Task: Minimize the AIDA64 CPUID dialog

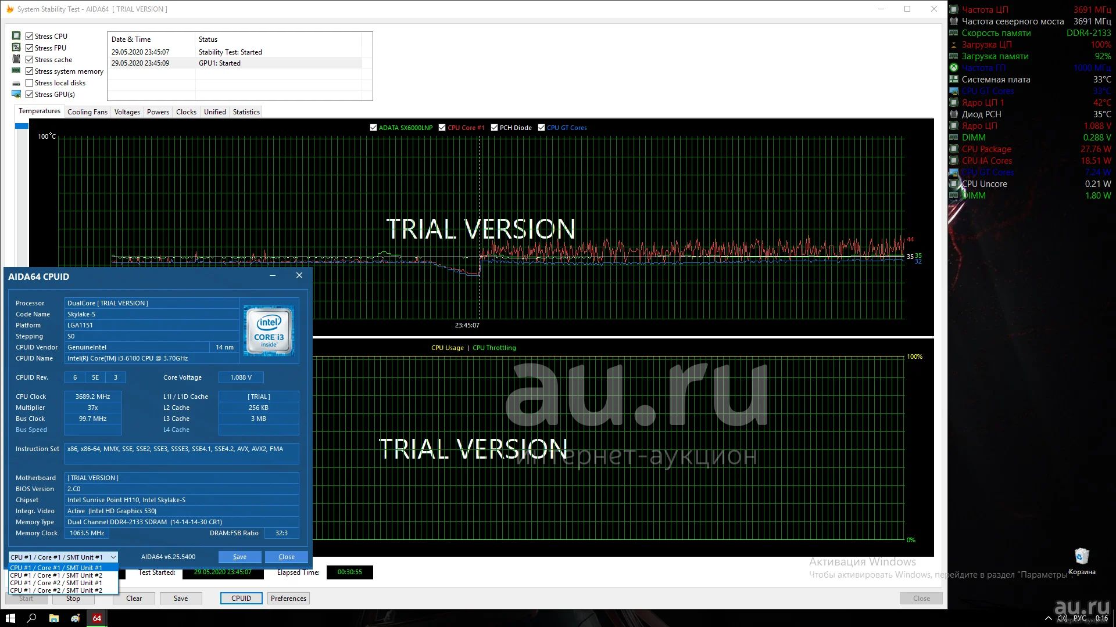Action: (x=272, y=276)
